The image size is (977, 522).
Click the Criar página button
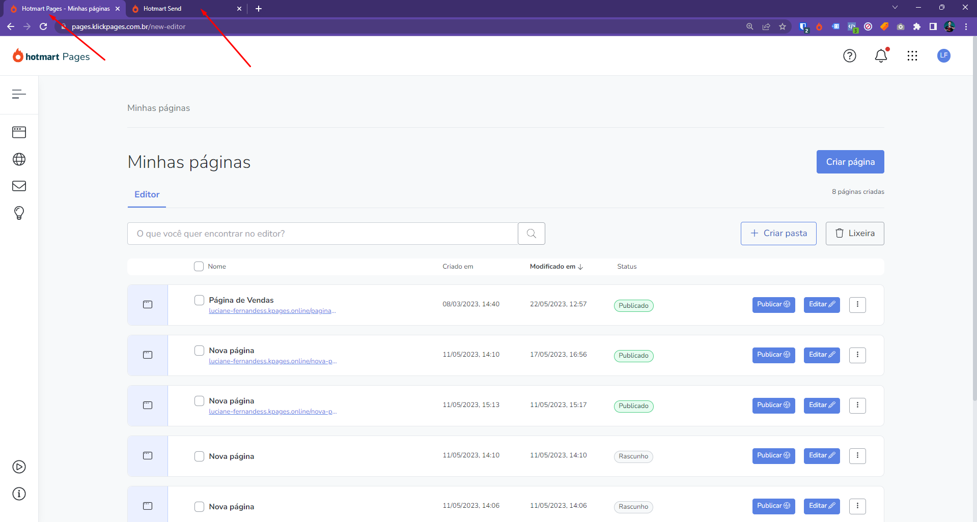coord(850,162)
